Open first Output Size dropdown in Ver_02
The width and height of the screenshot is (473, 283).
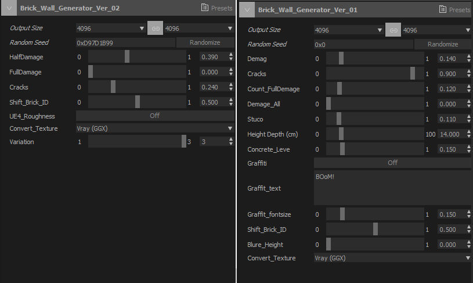[x=110, y=28]
